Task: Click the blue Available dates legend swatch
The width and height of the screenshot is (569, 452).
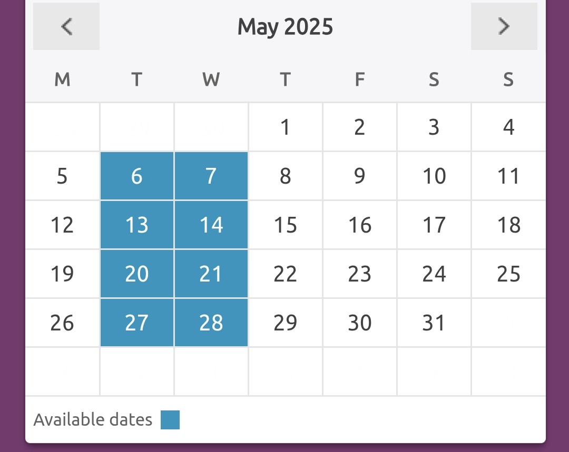Action: (170, 420)
